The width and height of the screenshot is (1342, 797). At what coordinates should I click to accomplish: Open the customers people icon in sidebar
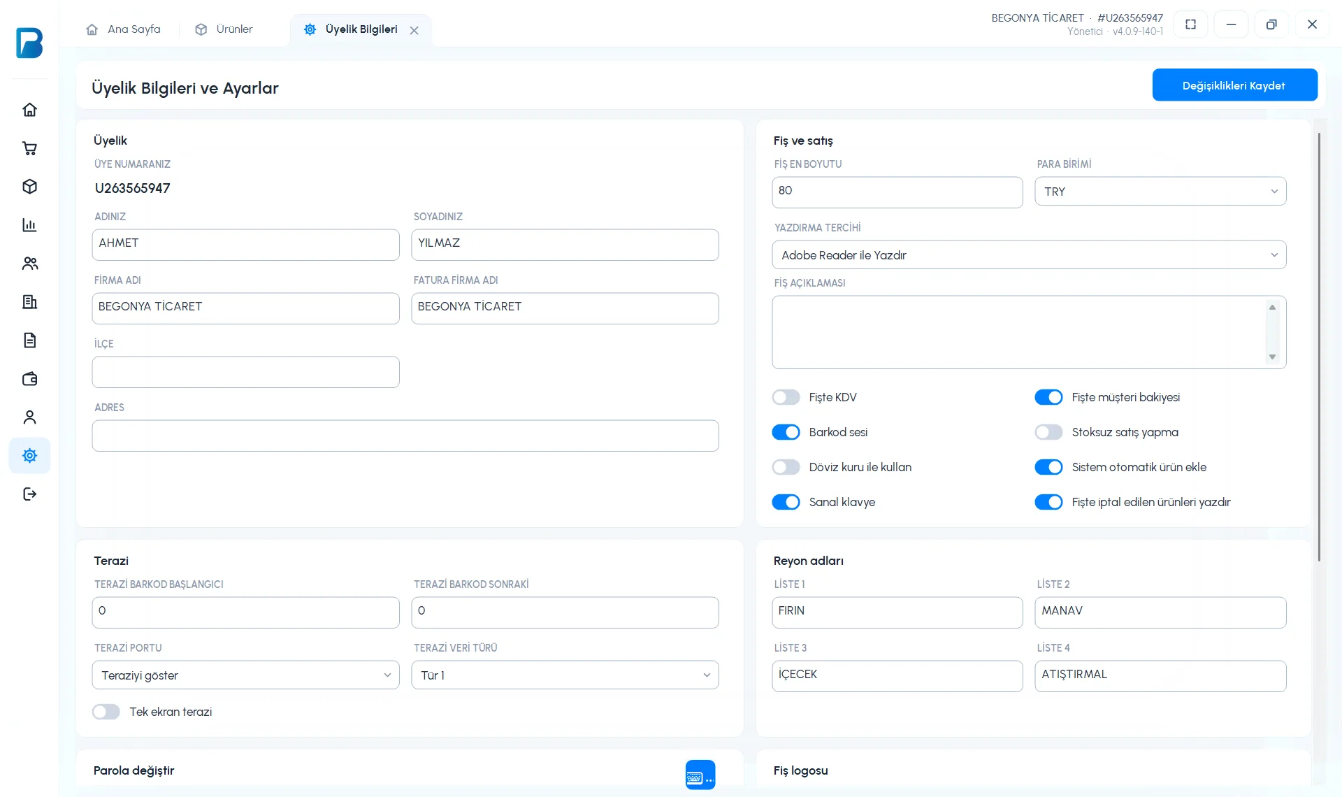coord(29,264)
